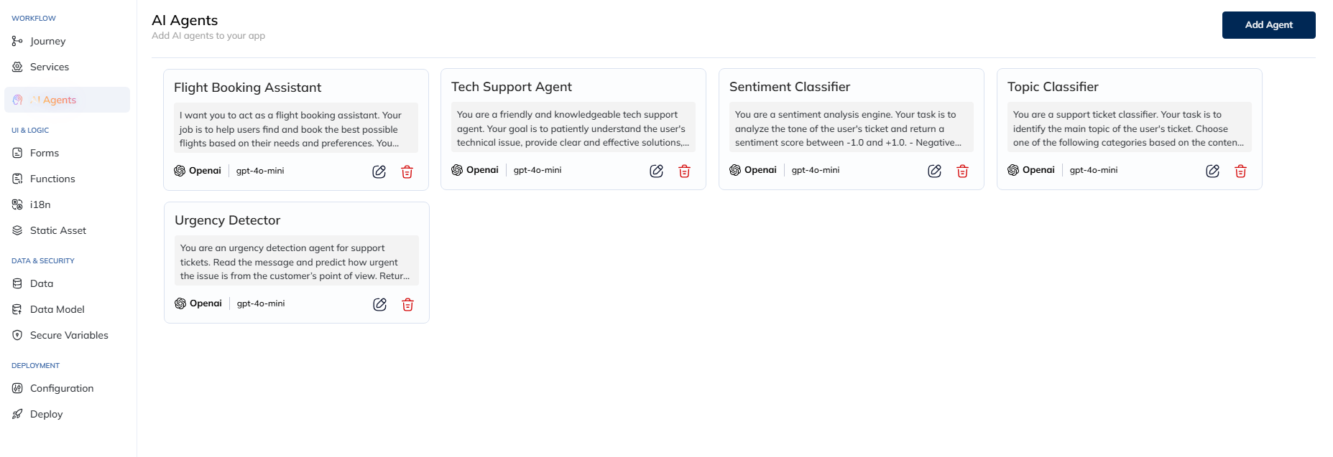
Task: Click the Add Agent button
Action: pos(1268,24)
